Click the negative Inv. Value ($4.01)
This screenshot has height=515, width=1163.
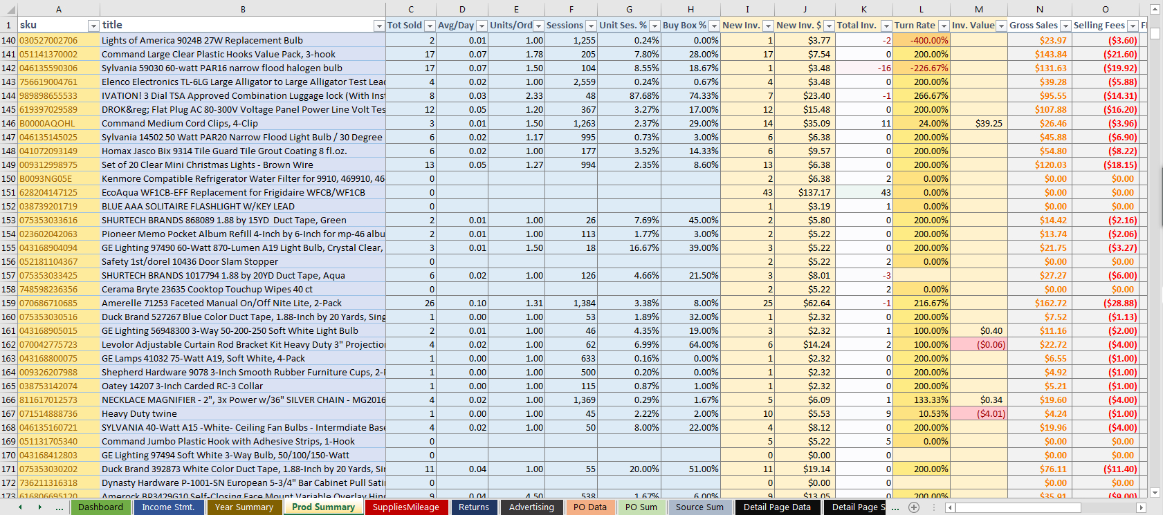[979, 414]
